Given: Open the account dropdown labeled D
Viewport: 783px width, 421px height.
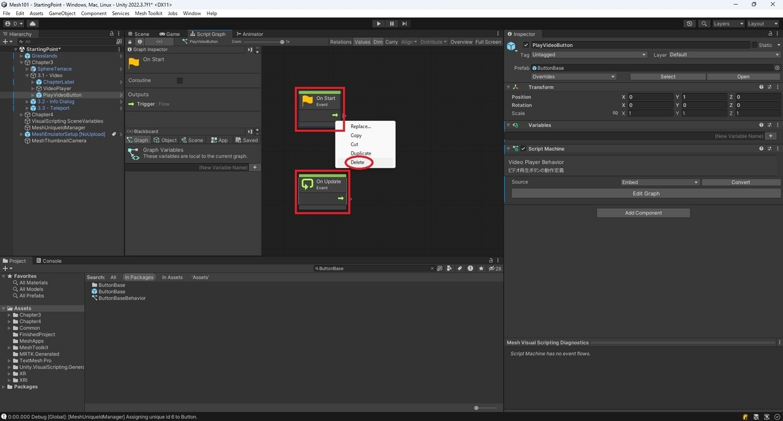Looking at the screenshot, I should 14,23.
